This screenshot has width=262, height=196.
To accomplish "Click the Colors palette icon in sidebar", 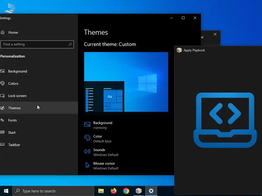I will (2, 83).
